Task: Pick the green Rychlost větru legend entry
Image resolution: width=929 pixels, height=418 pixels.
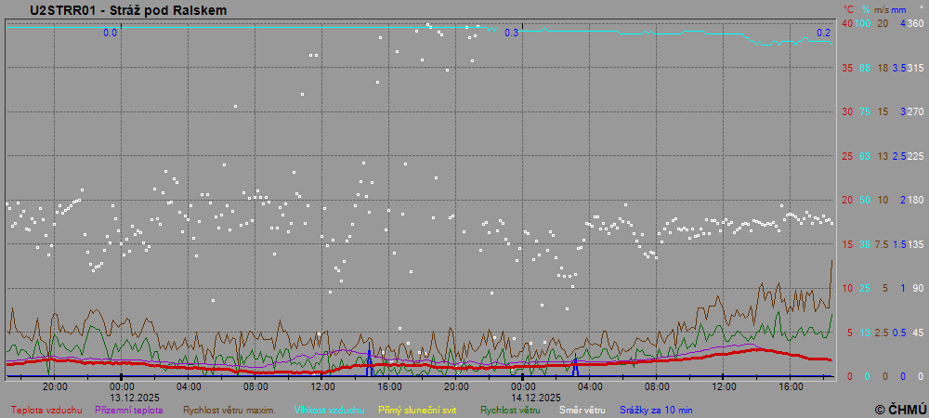Action: [510, 410]
